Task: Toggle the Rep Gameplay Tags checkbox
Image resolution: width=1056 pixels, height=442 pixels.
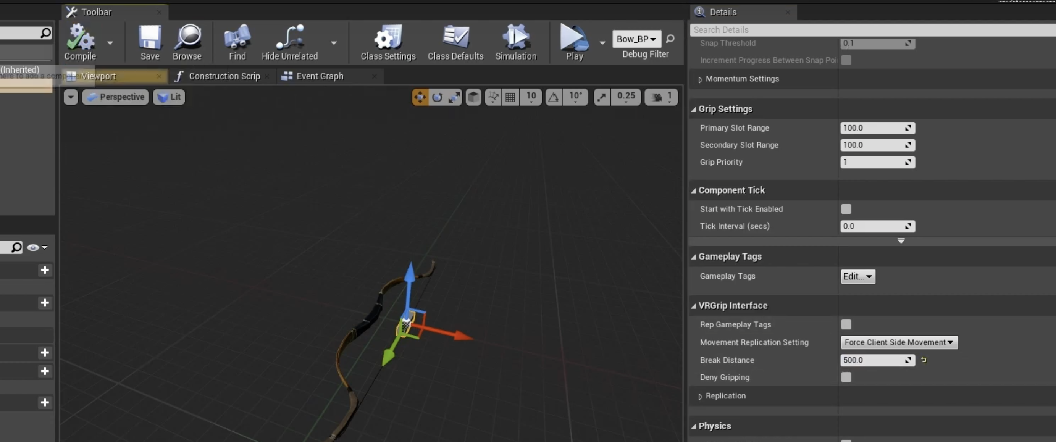Action: (846, 324)
